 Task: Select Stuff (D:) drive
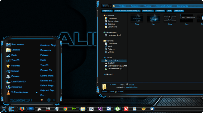(x=110, y=63)
